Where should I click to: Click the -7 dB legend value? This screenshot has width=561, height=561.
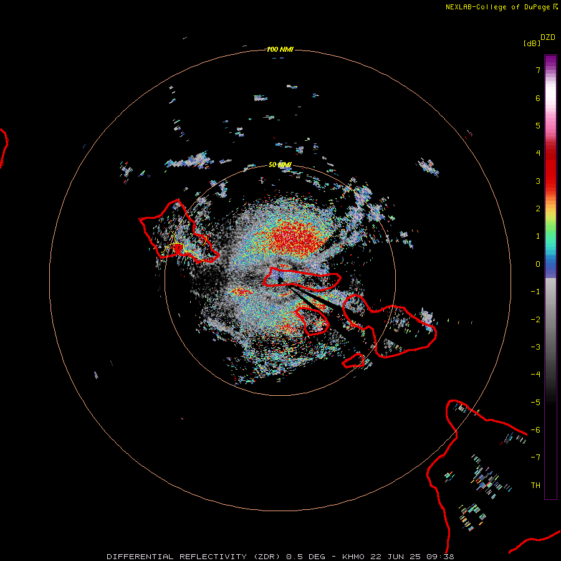pos(535,458)
